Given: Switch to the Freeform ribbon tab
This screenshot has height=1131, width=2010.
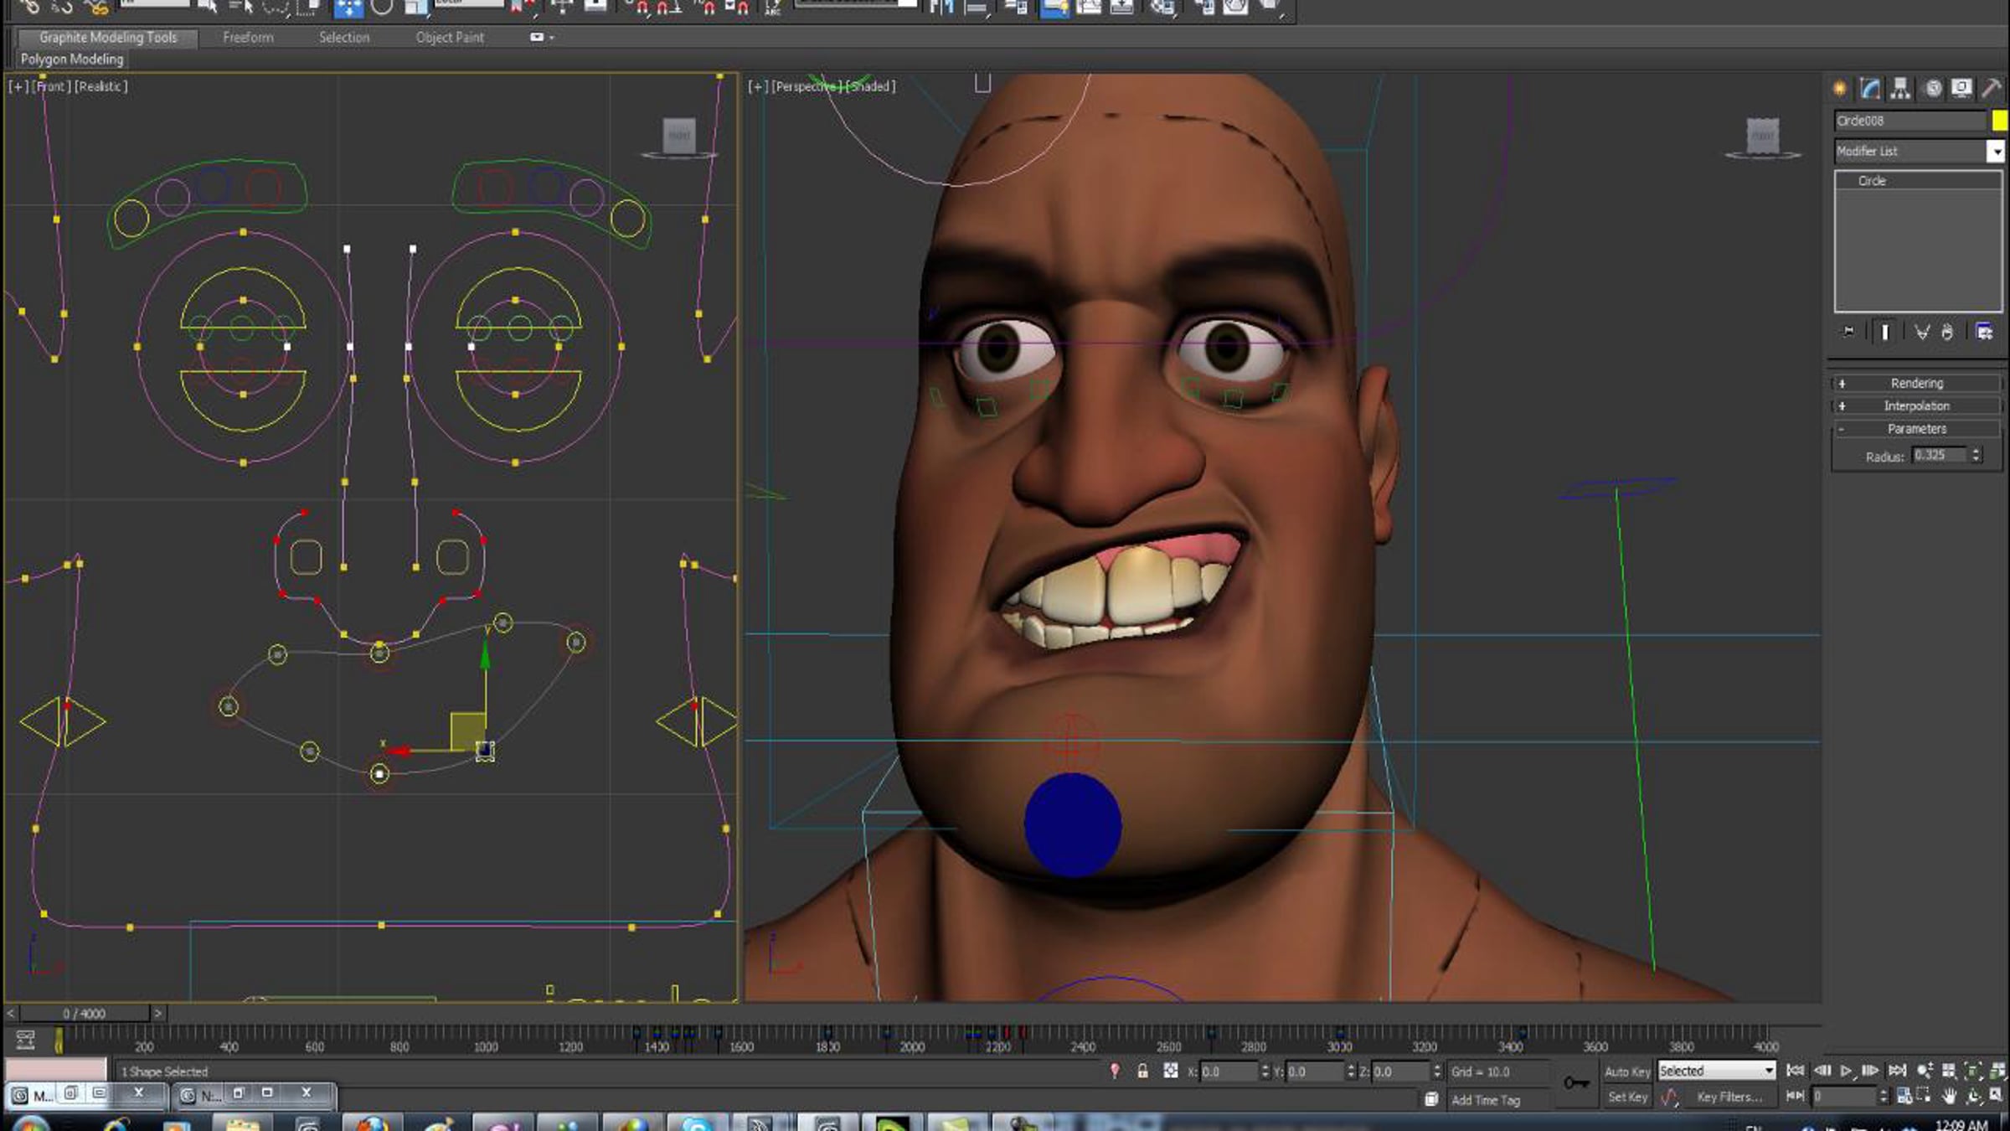Looking at the screenshot, I should point(248,37).
